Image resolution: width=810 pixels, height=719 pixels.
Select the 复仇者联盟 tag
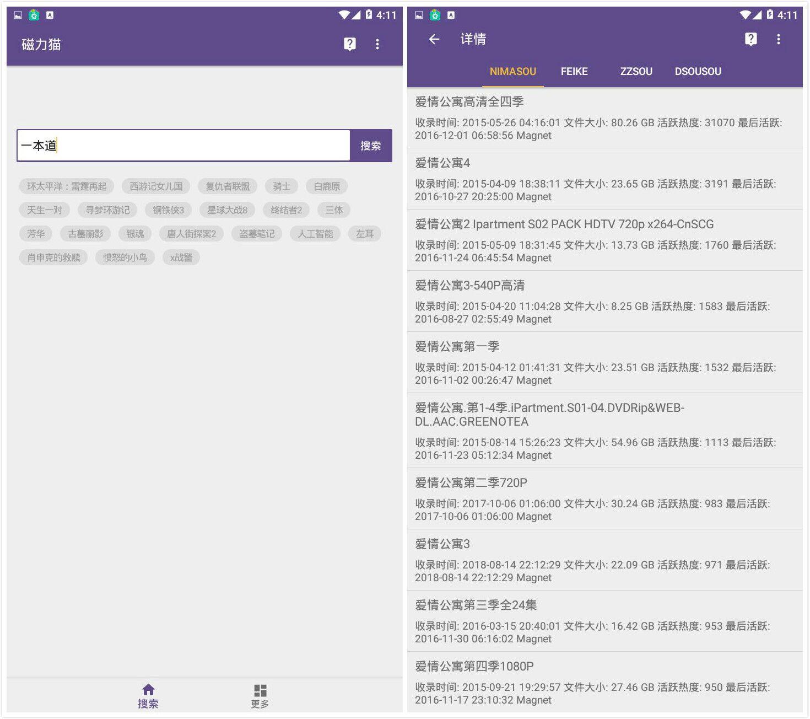(x=228, y=186)
